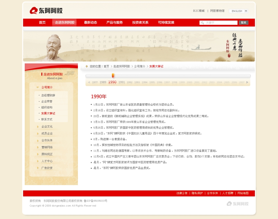Click the orange timeline slider handle

click(x=113, y=76)
